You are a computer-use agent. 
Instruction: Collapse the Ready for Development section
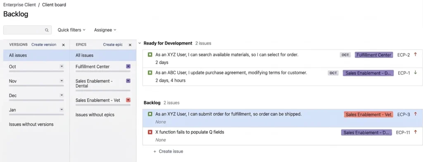point(140,43)
